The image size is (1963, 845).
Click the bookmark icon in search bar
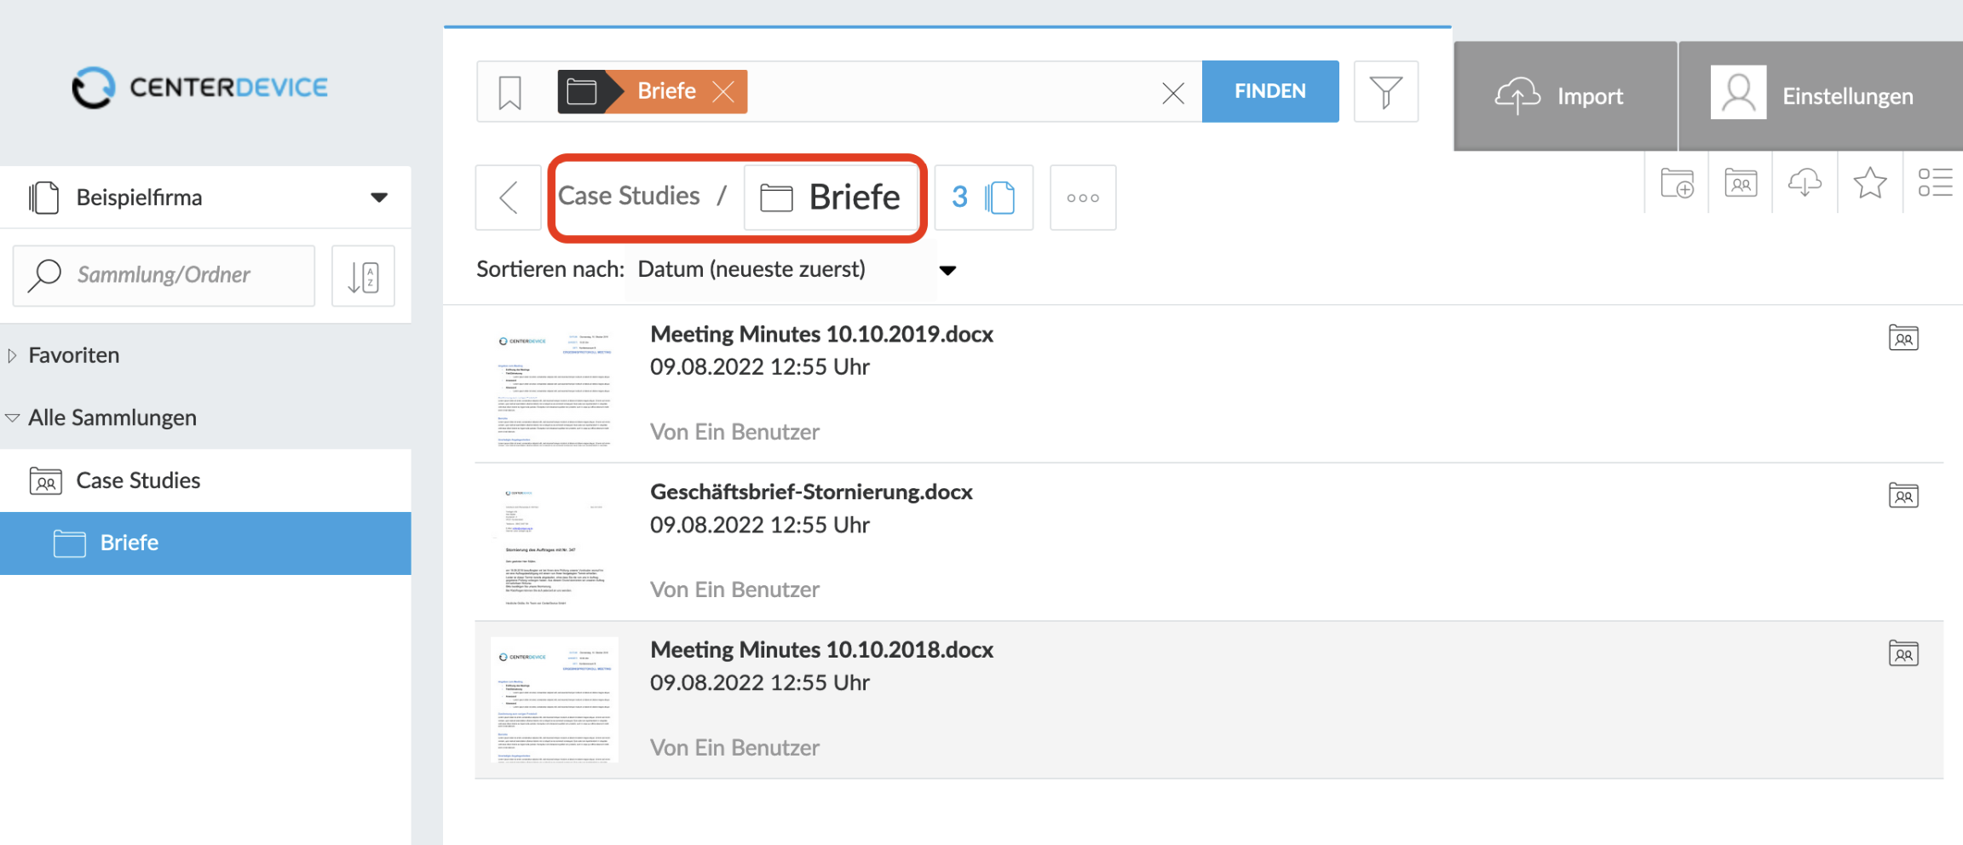pos(509,92)
